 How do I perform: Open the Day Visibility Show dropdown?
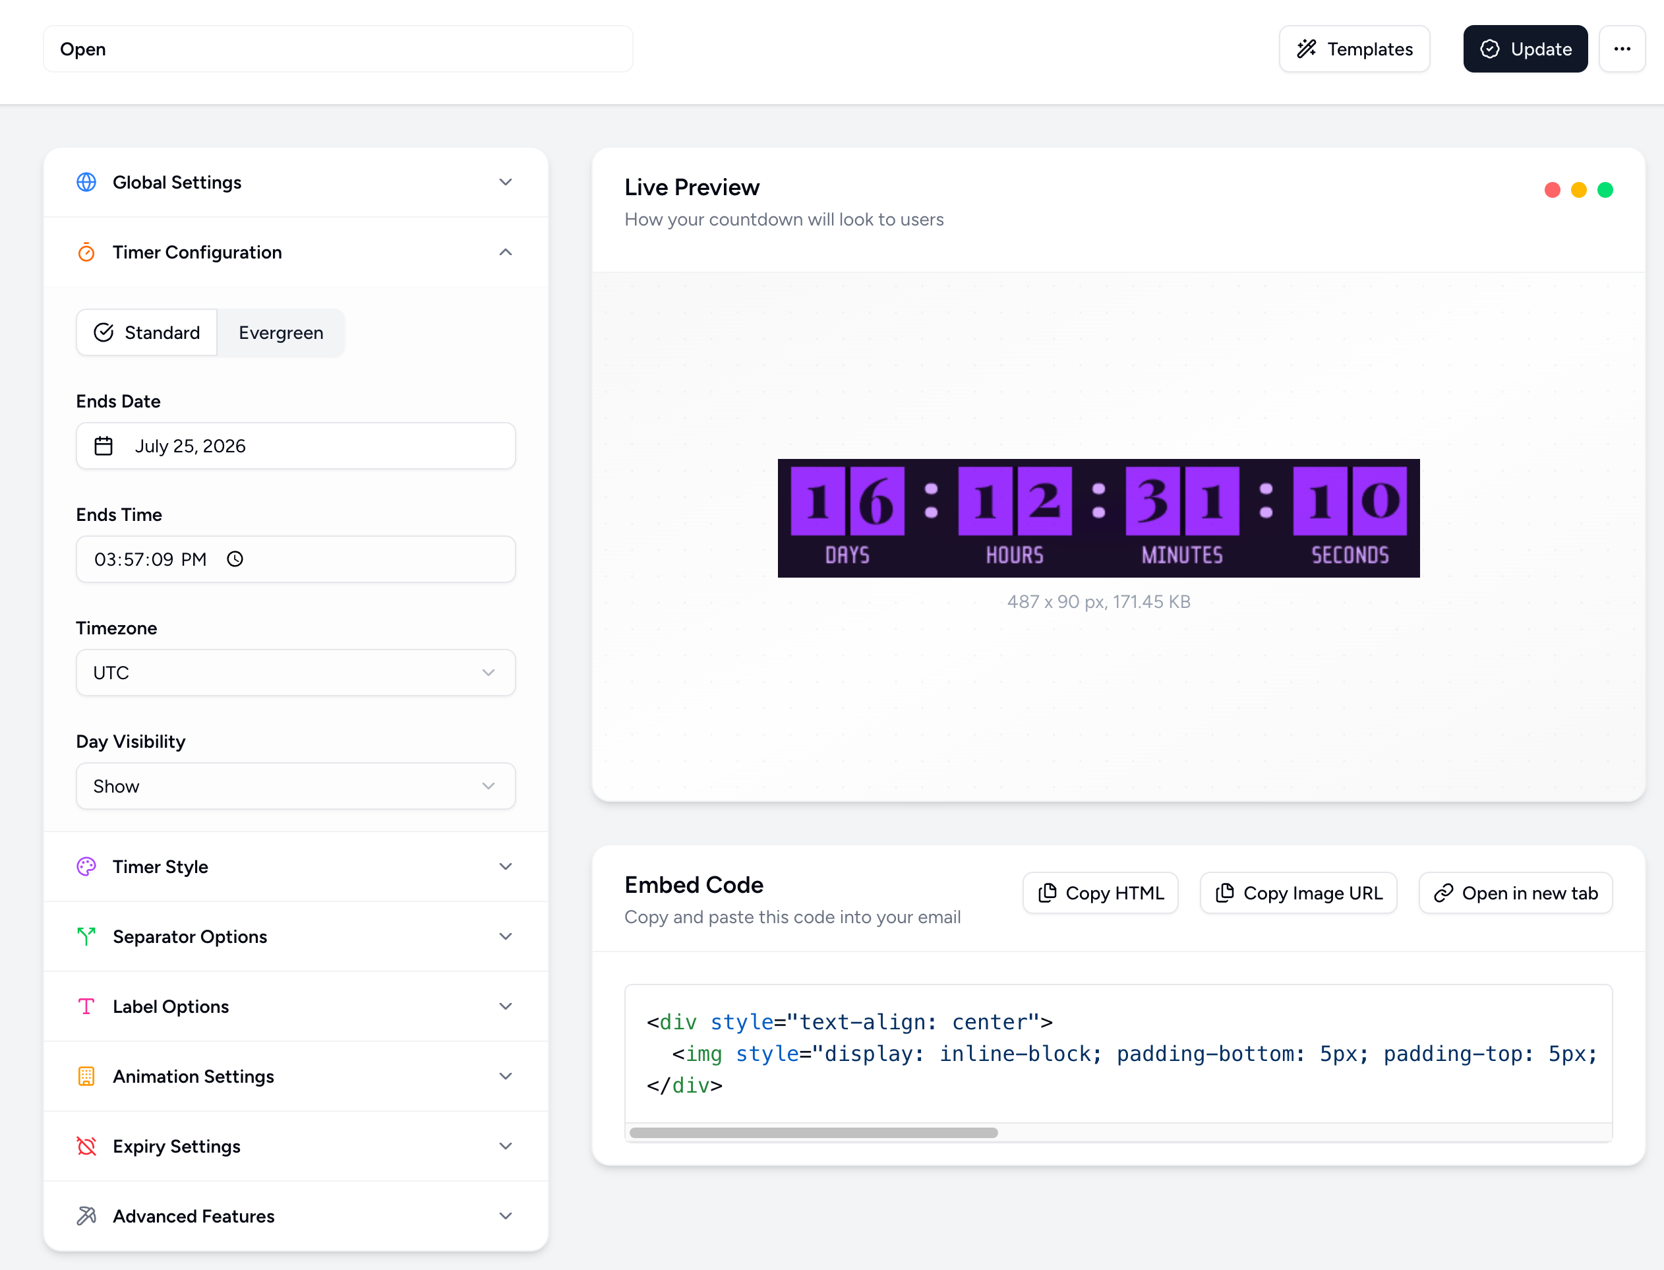tap(295, 786)
